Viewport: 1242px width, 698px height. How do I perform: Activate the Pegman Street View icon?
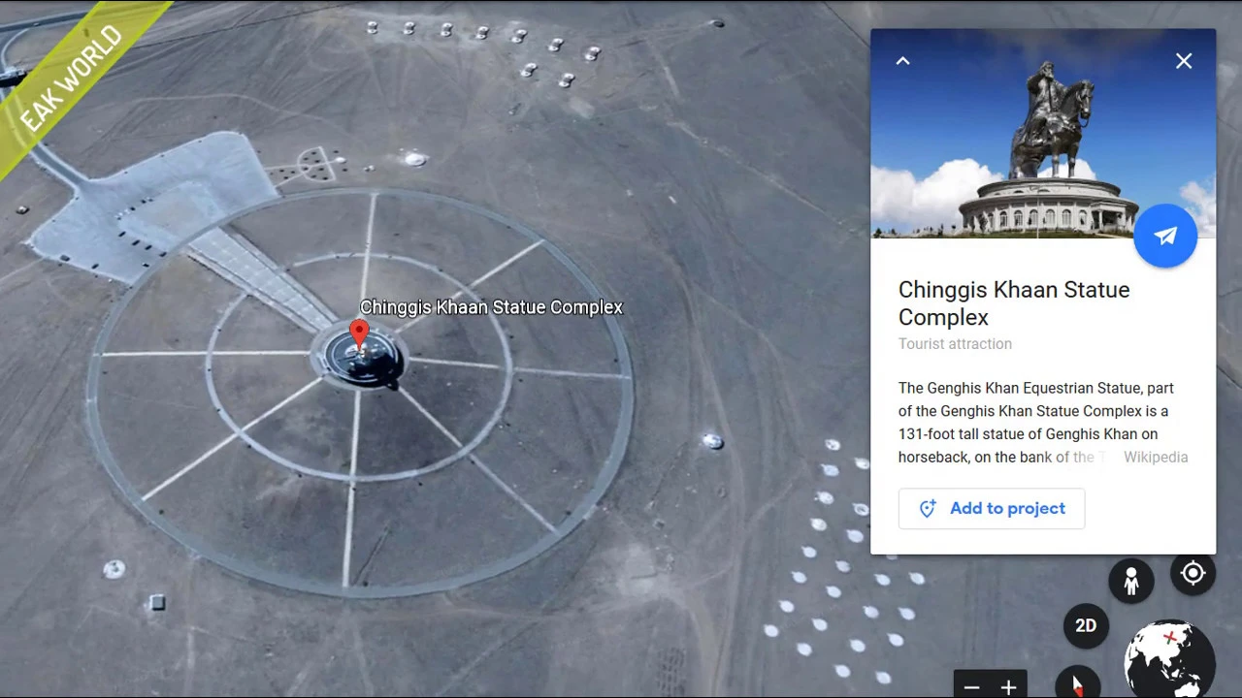1131,581
